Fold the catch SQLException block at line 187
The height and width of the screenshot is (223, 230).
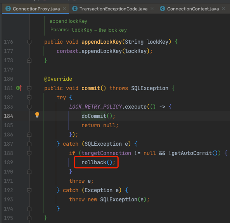tap(29, 144)
